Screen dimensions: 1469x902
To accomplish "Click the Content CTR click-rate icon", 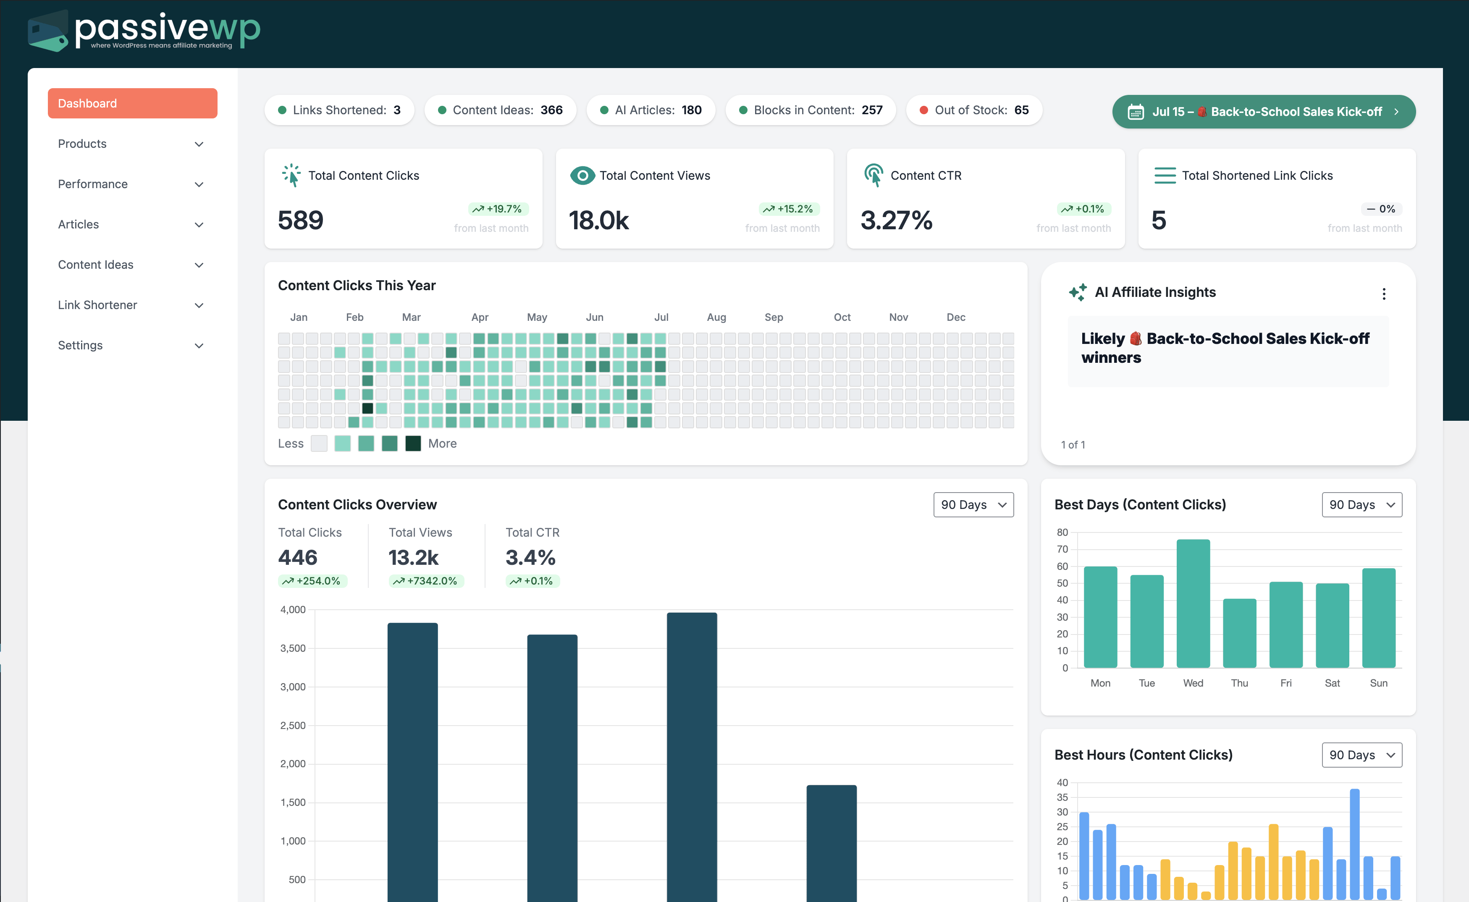I will point(874,175).
